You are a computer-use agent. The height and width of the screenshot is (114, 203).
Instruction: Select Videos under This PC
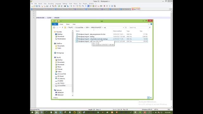pyautogui.click(x=59, y=72)
